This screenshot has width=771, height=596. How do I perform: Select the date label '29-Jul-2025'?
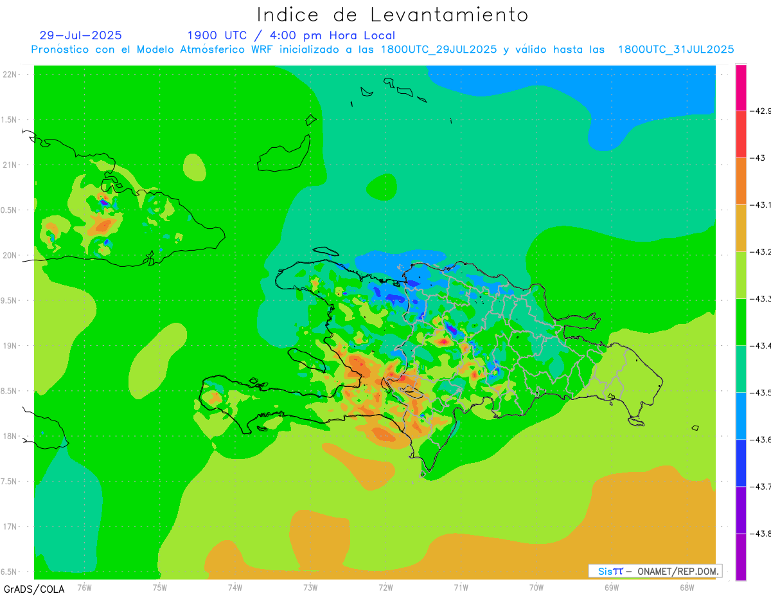[x=81, y=35]
